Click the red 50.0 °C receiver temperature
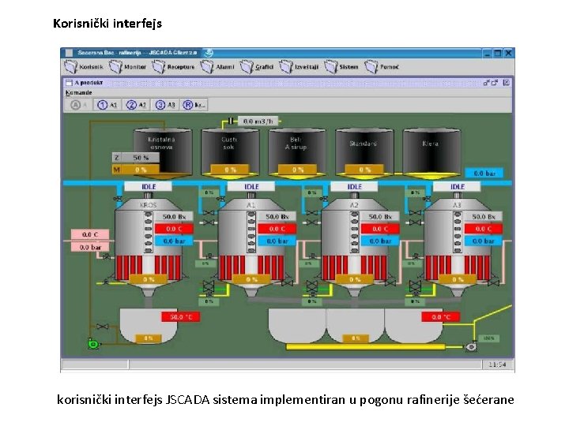This screenshot has height=426, width=569. (x=180, y=317)
